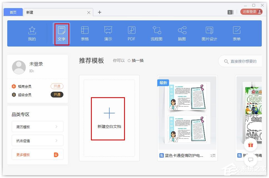Select the 图片设计 image design icon
Screen dimensions: 269x178
tap(209, 33)
